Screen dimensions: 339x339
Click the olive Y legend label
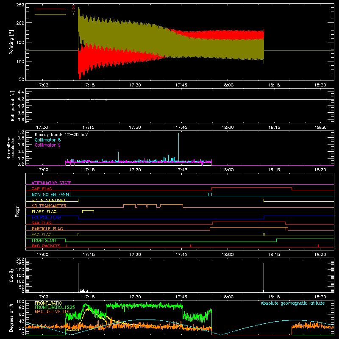[x=73, y=13]
